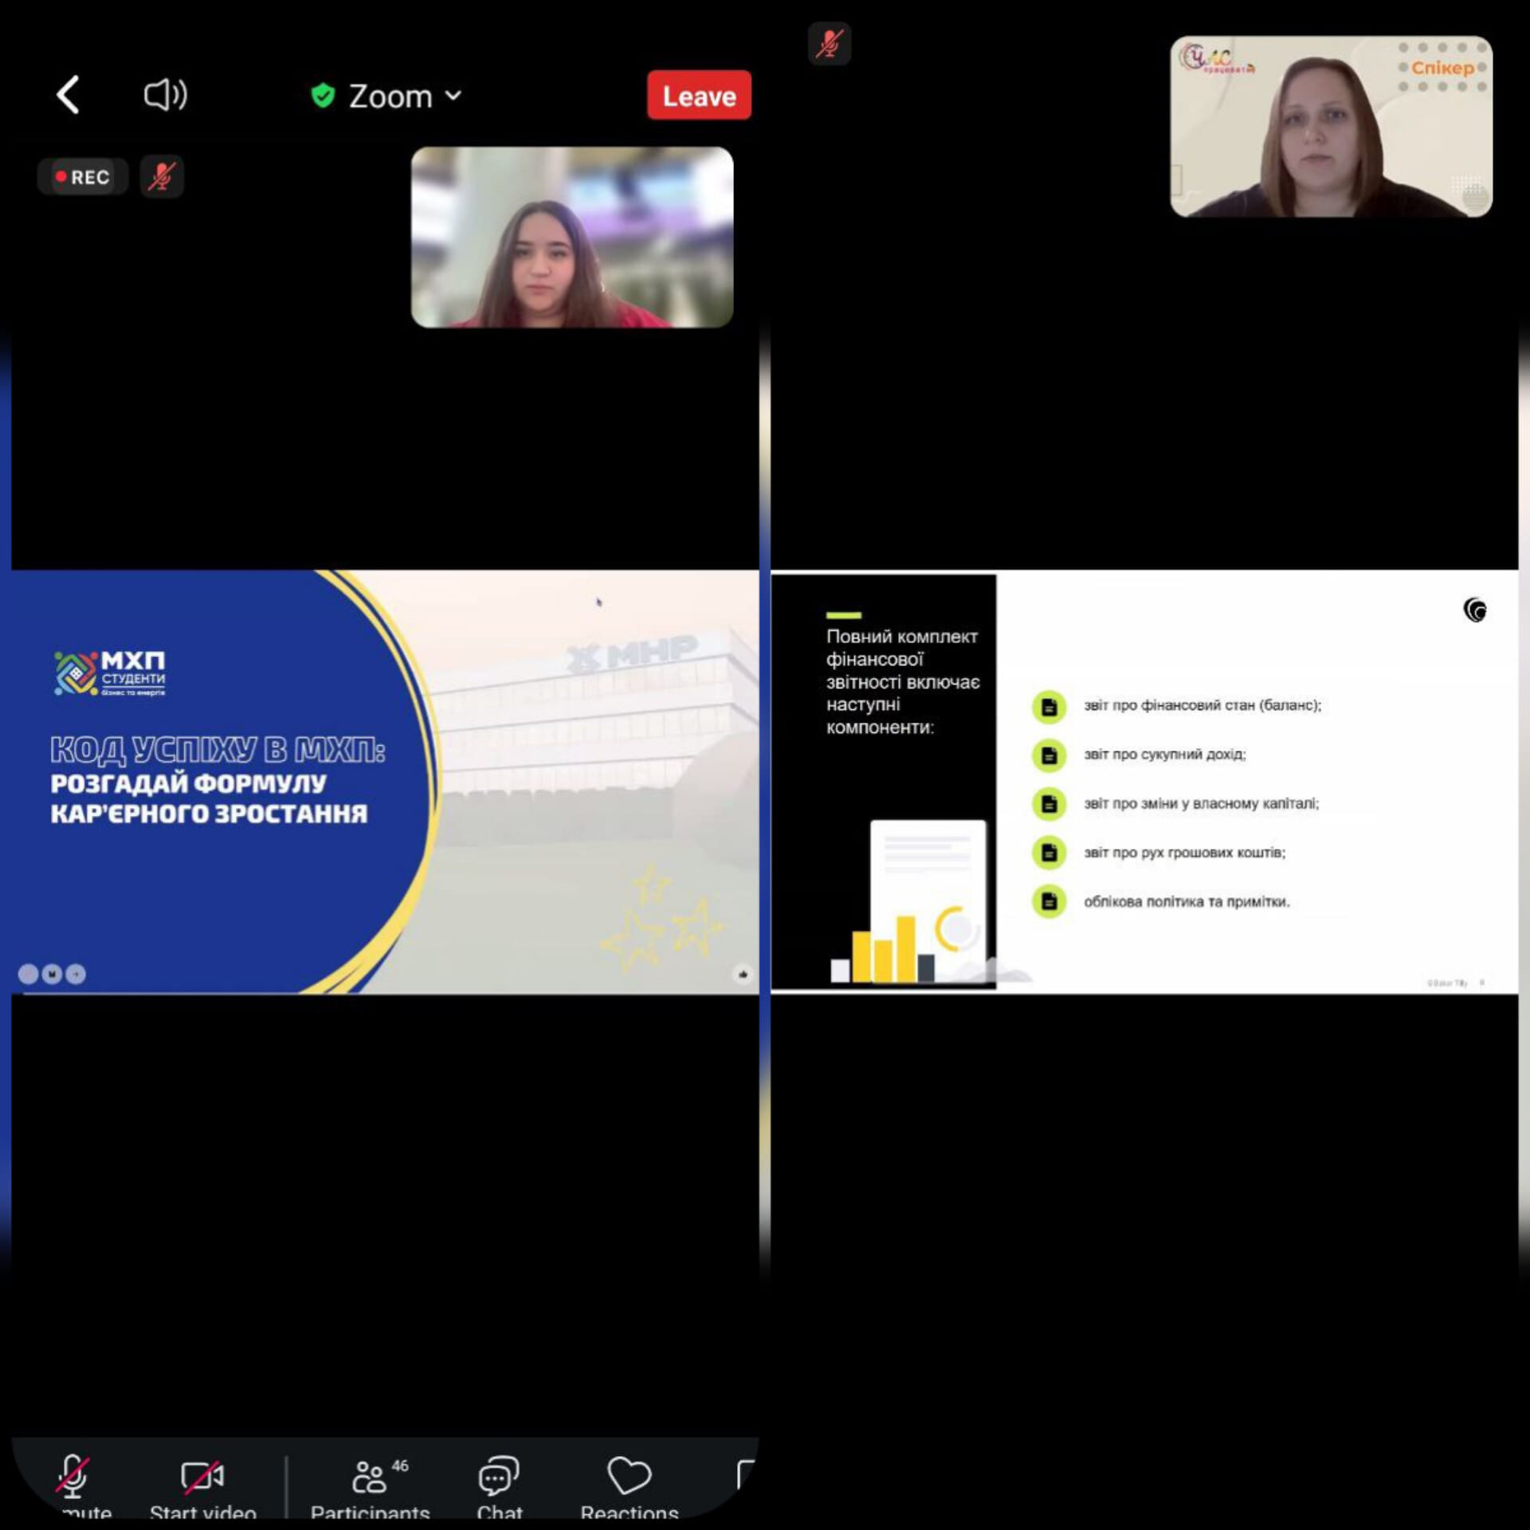Click thumbs-up icon at МХП slide corner
This screenshot has height=1530, width=1530.
[743, 974]
